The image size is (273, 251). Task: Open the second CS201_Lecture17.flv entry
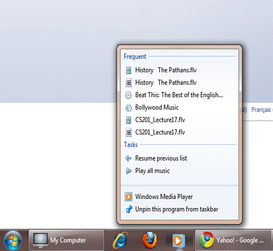(x=179, y=132)
